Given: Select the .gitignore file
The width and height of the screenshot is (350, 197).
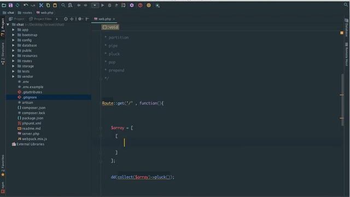Looking at the screenshot, I should click(27, 97).
